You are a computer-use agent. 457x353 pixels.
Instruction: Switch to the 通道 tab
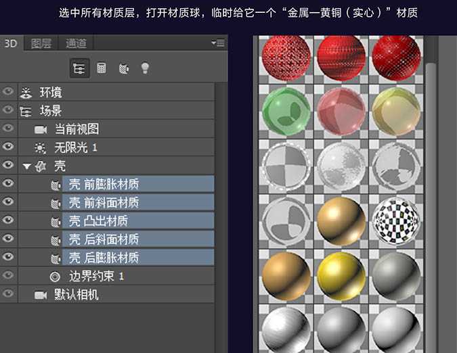[76, 43]
